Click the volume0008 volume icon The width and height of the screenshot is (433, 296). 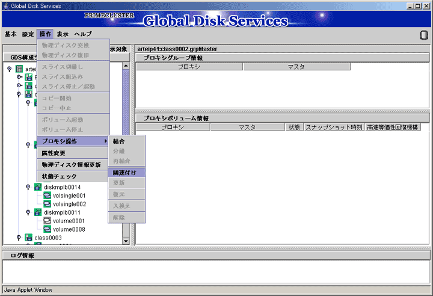click(47, 229)
